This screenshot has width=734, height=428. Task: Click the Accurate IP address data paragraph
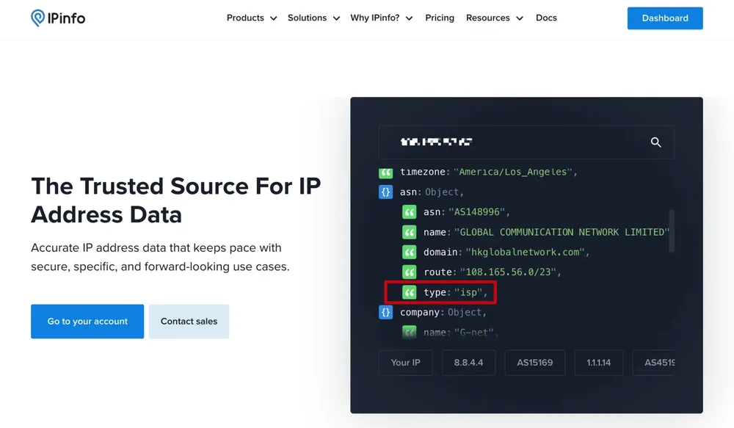click(160, 257)
